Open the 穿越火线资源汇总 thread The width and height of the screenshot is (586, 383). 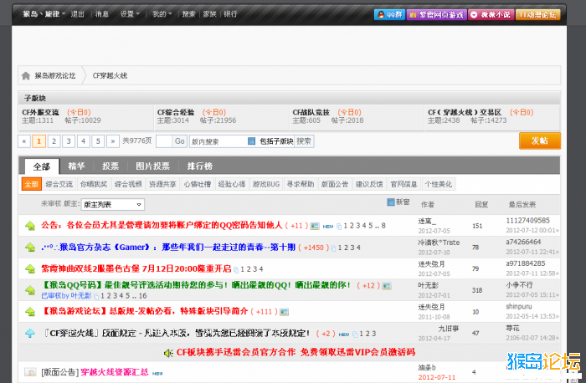[x=115, y=372]
